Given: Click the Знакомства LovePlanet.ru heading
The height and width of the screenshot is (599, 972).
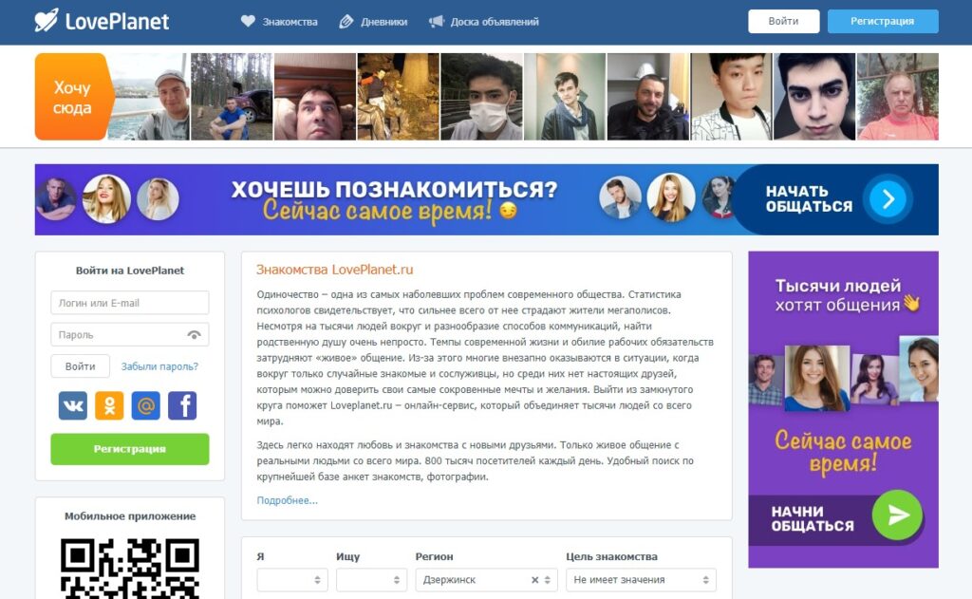Looking at the screenshot, I should [x=335, y=270].
